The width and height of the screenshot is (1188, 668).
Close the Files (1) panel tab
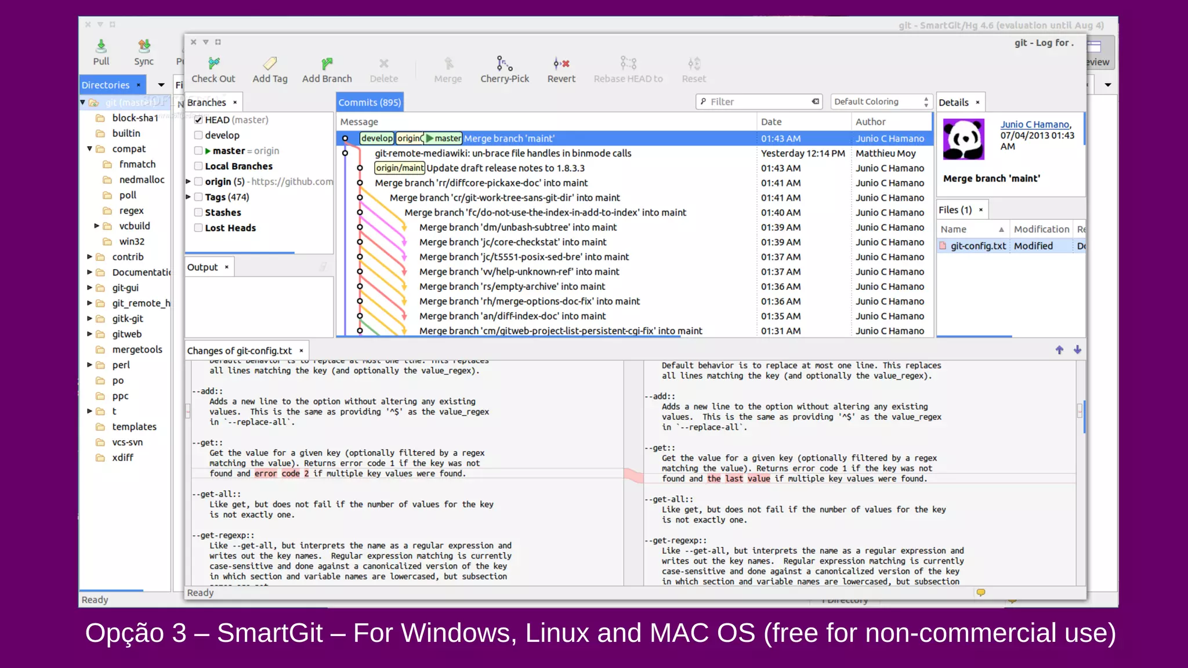(x=981, y=210)
